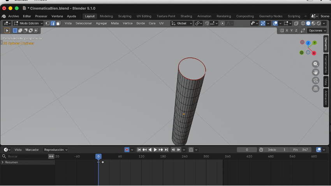Image resolution: width=331 pixels, height=186 pixels.
Task: Switch to vertex select mode
Action: tap(47, 23)
